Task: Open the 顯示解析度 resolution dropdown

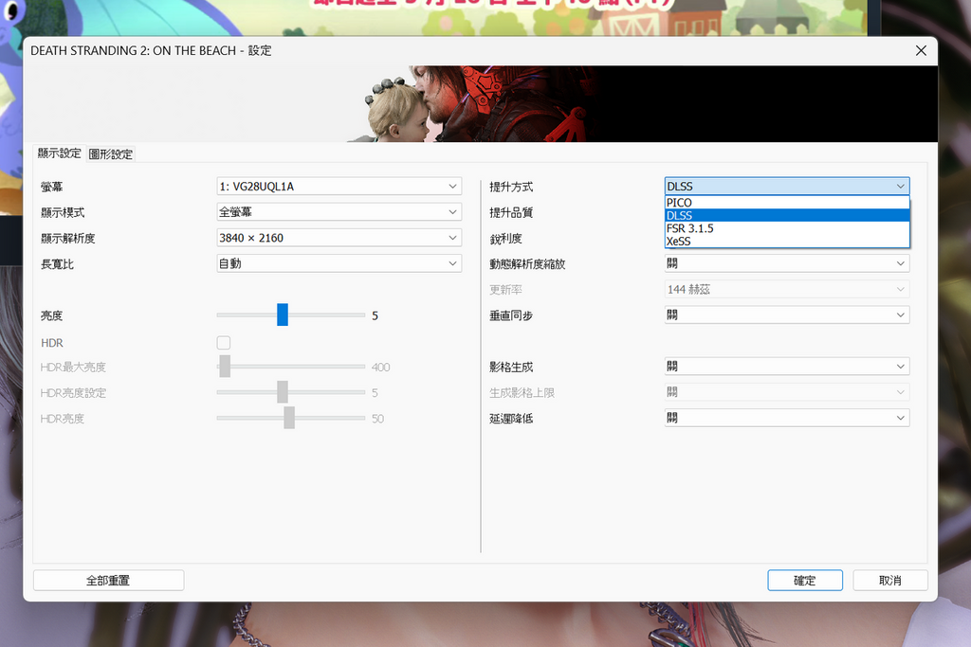Action: click(x=339, y=238)
